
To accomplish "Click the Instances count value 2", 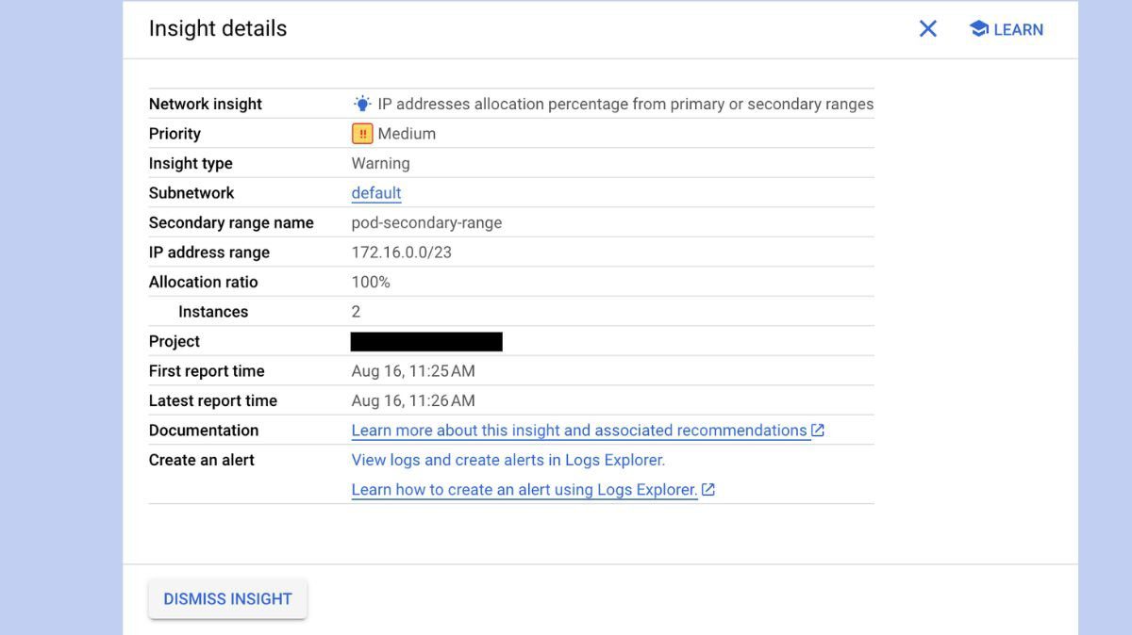I will click(356, 312).
